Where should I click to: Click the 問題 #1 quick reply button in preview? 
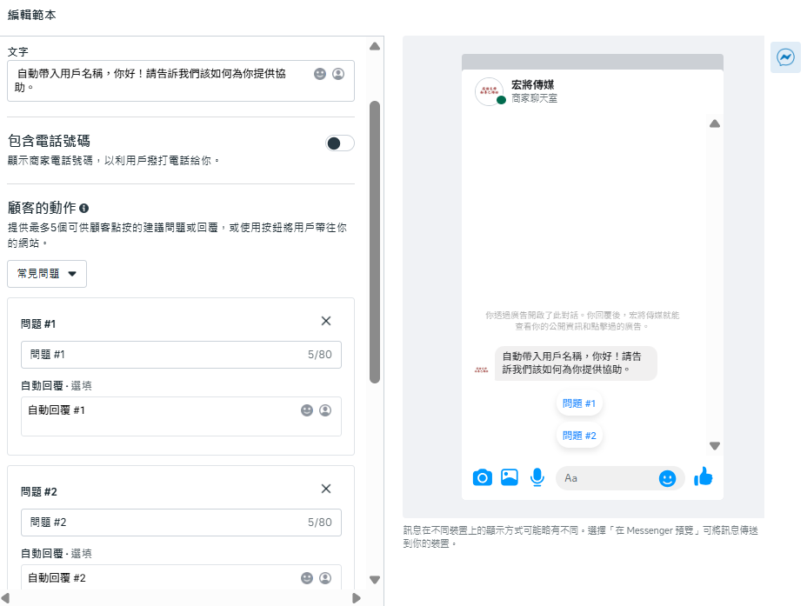pyautogui.click(x=579, y=403)
